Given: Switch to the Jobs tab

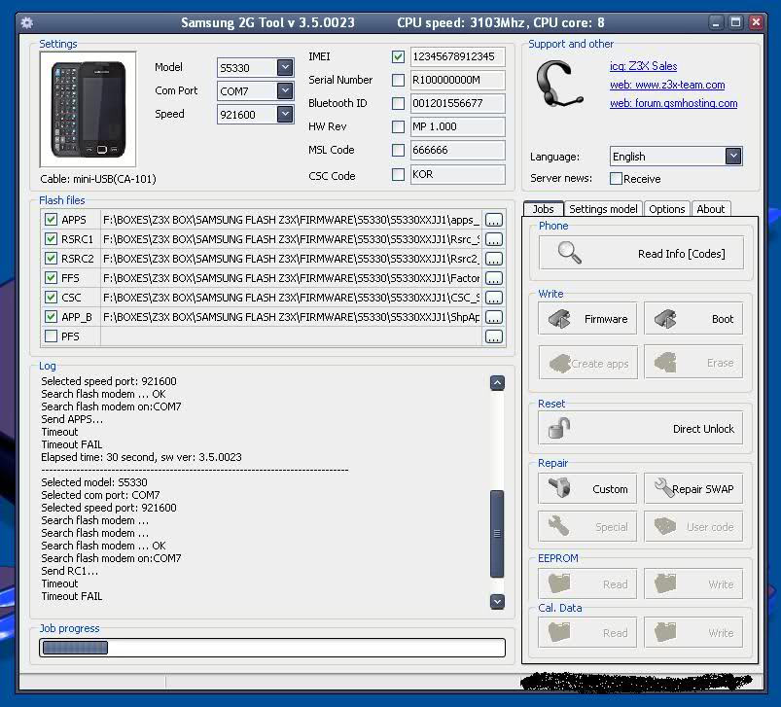Looking at the screenshot, I should (543, 209).
